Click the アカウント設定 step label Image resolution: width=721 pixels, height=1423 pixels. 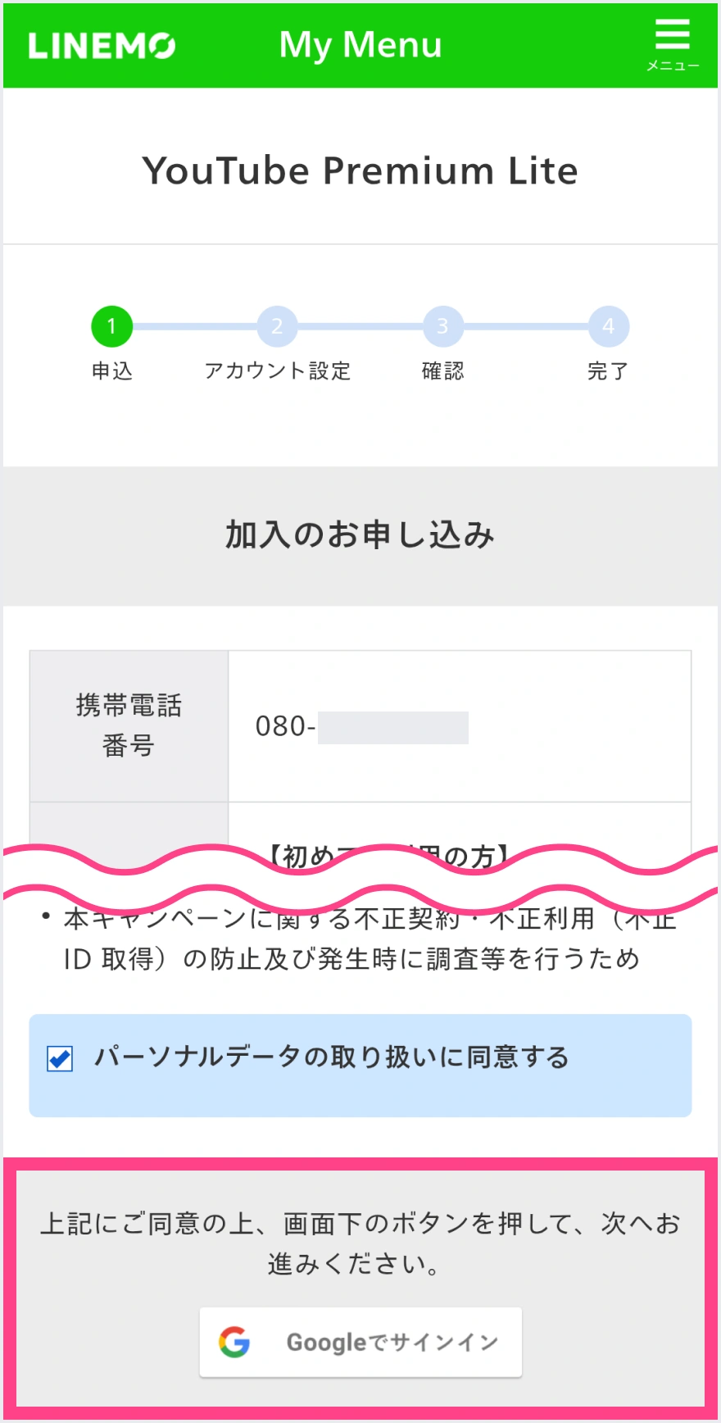[277, 371]
